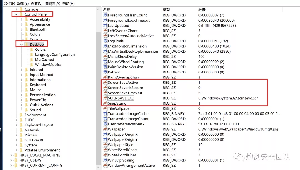Select the TileWallpaper value
Image resolution: width=300 pixels, height=170 pixels.
119,108
